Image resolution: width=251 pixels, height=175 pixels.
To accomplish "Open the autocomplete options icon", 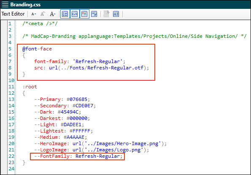I will click(116, 14).
